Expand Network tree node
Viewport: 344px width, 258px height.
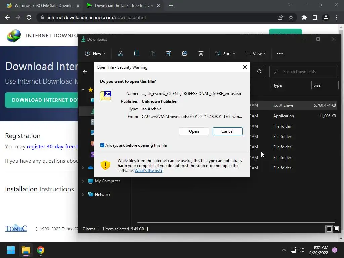(83, 195)
